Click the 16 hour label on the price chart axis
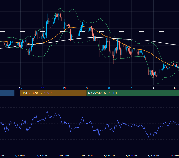179x158 pixels. [21, 88]
